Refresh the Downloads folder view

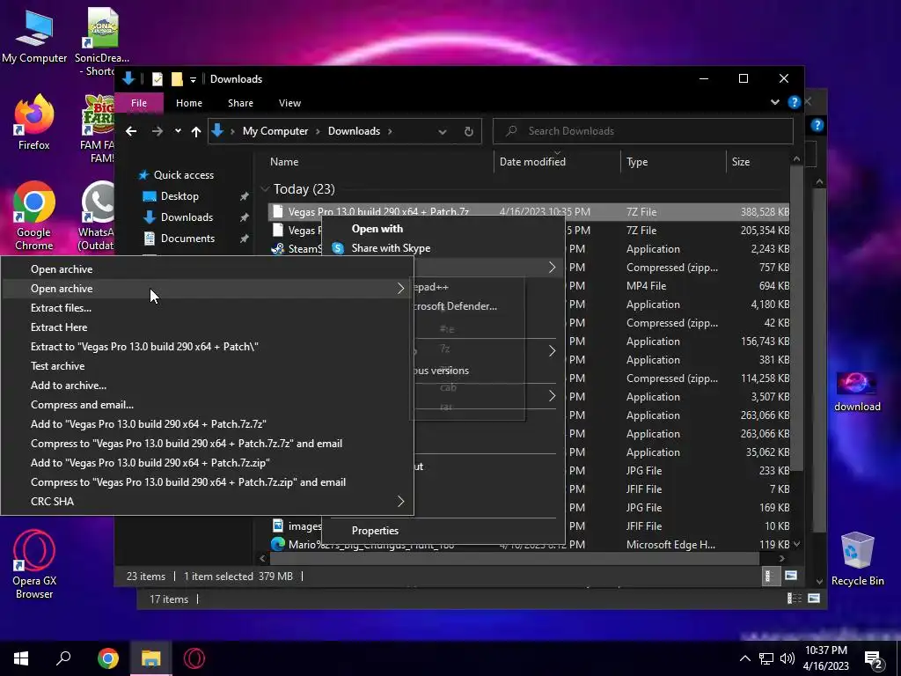pyautogui.click(x=468, y=131)
